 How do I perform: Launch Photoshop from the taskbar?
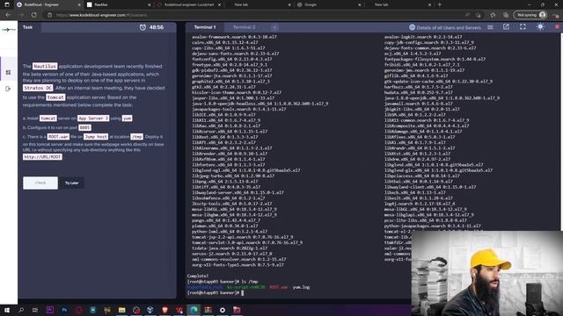[64, 310]
